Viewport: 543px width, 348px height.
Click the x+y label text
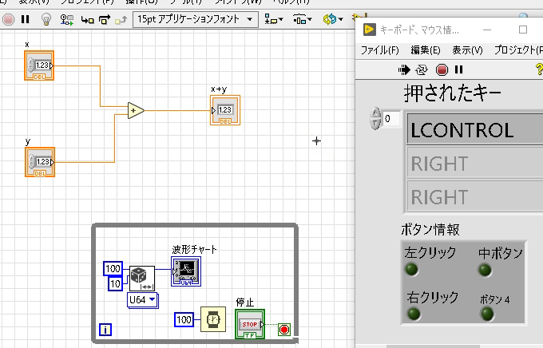pos(219,89)
